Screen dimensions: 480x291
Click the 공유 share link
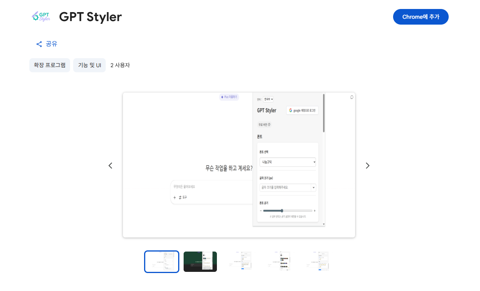(x=47, y=44)
